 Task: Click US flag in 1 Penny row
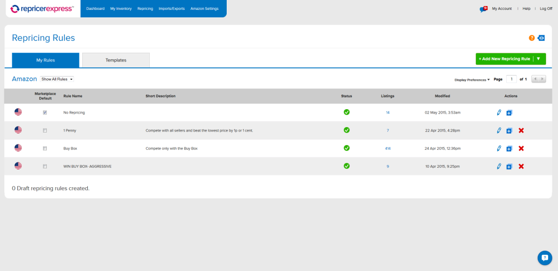[18, 130]
